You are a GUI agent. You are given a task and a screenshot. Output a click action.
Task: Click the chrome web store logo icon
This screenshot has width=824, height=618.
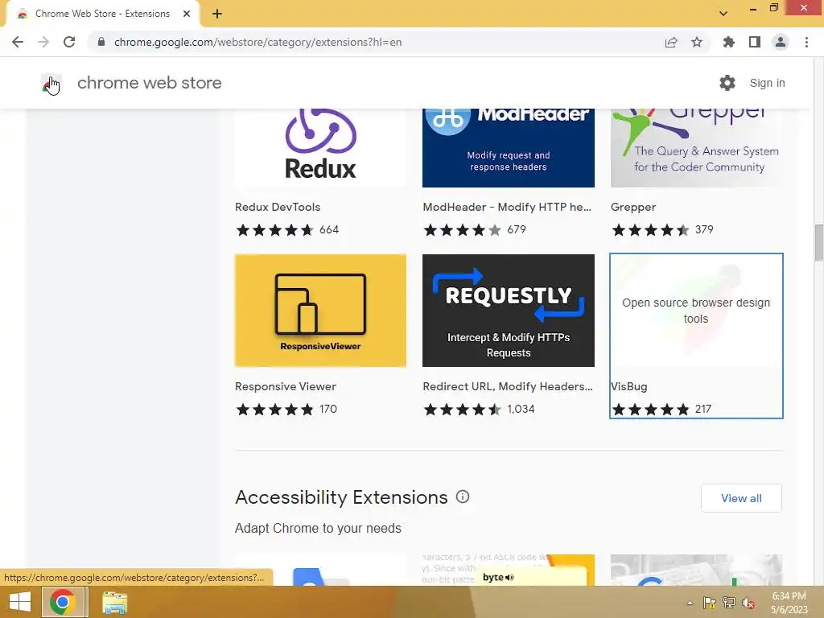click(51, 83)
